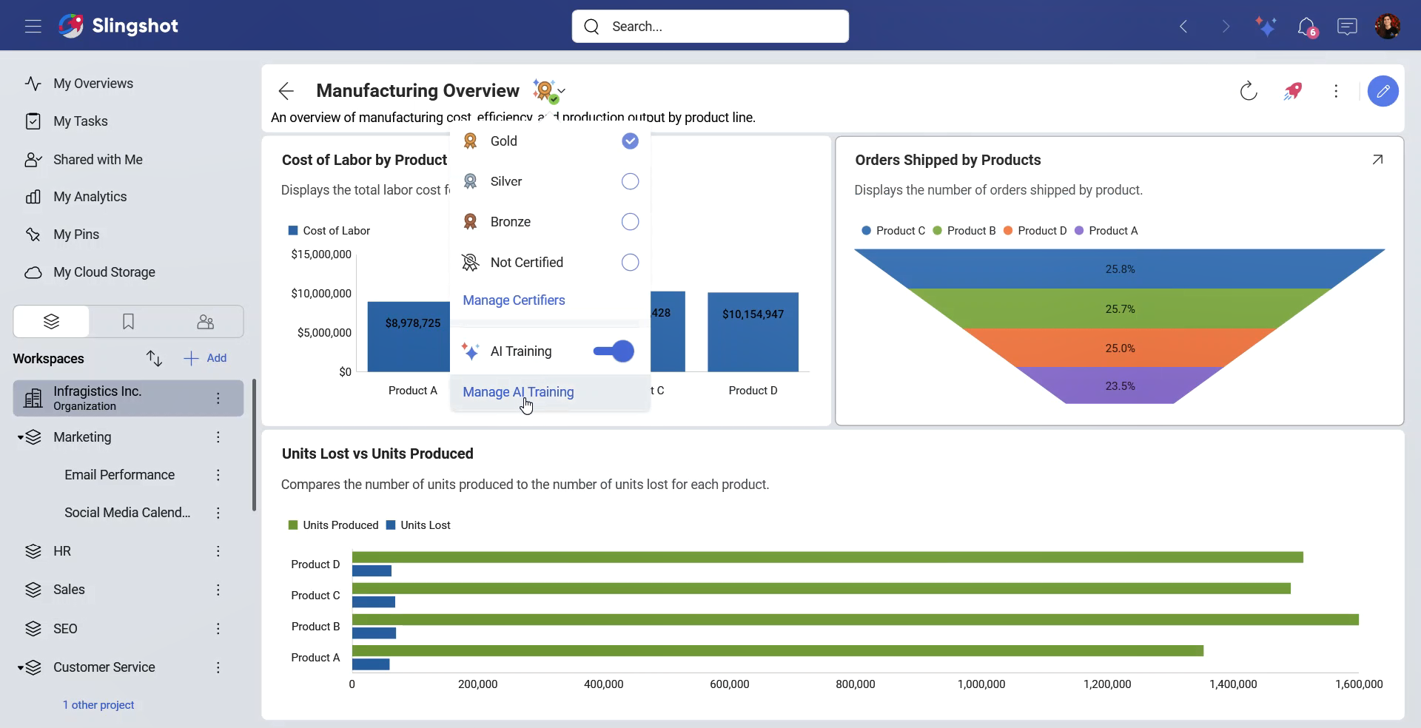The height and width of the screenshot is (728, 1421).
Task: Focus the Search input field
Action: (x=710, y=27)
